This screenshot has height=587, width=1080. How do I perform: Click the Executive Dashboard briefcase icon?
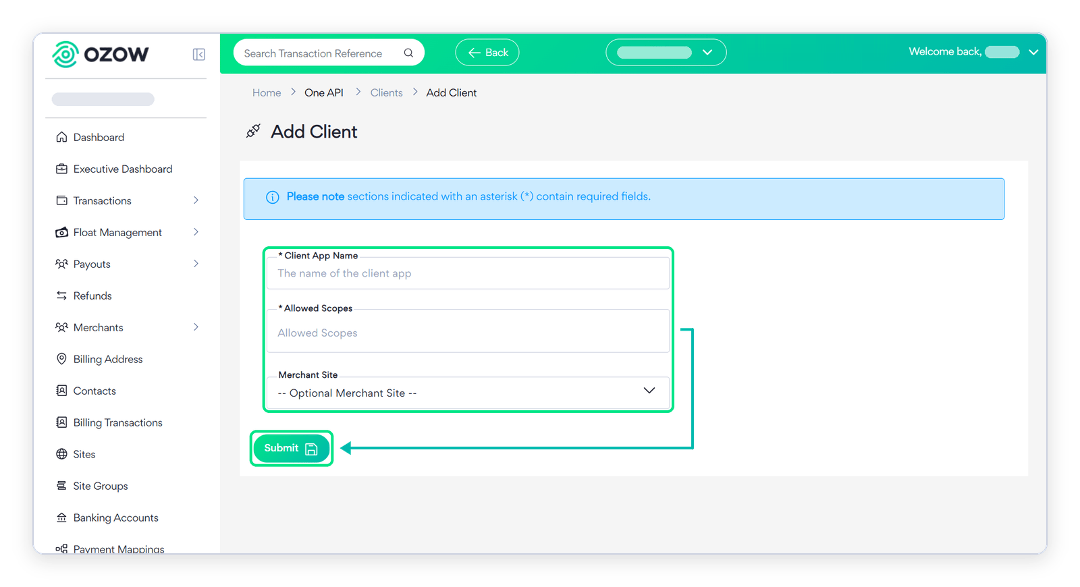tap(61, 169)
